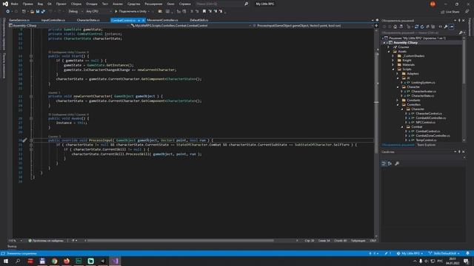Screen dimensions: 474x266
Task: Open the Git menu
Action: click(x=50, y=4)
